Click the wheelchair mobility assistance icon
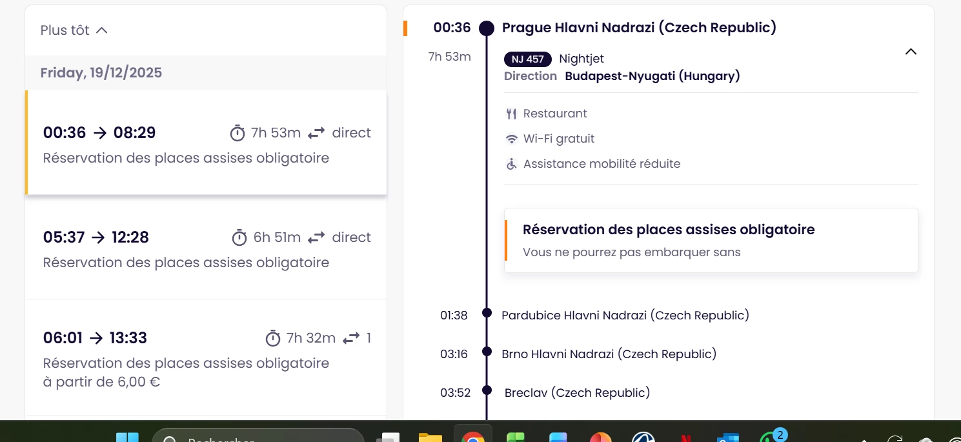This screenshot has width=961, height=442. pyautogui.click(x=512, y=164)
